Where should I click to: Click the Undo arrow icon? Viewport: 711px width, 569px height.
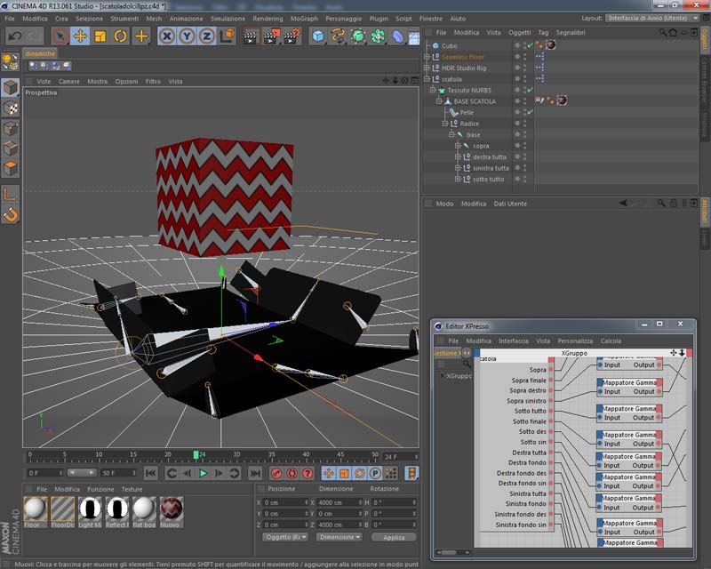click(x=14, y=36)
